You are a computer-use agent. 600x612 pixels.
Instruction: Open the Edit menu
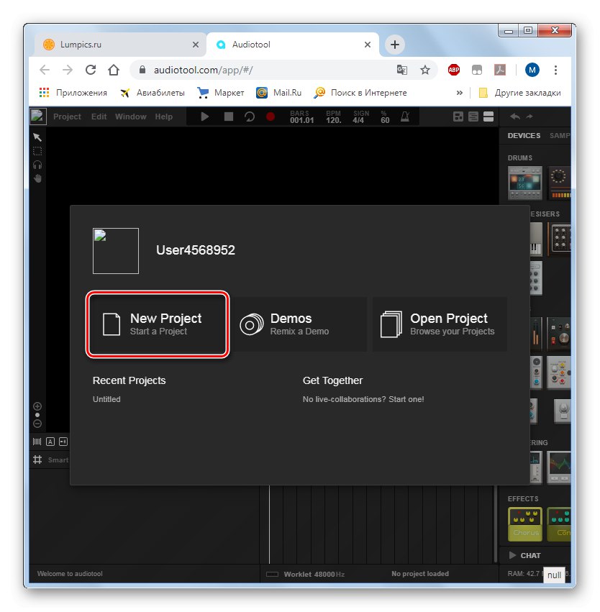(x=99, y=117)
